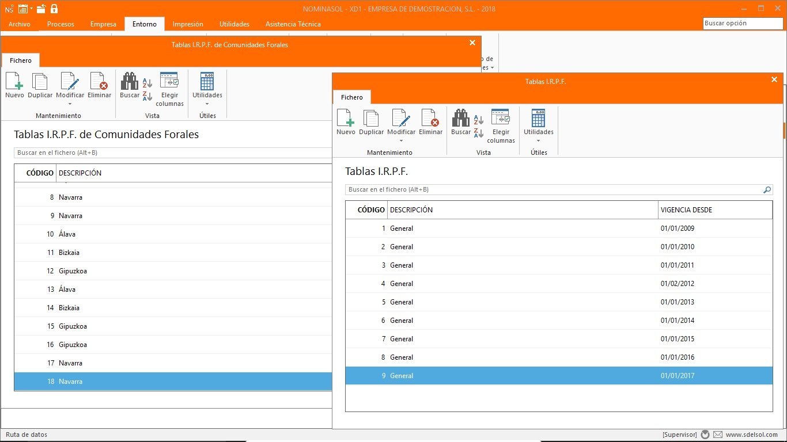
Task: Click Buscar binoculars in Tablas I.R.P.F. window
Action: [x=461, y=118]
